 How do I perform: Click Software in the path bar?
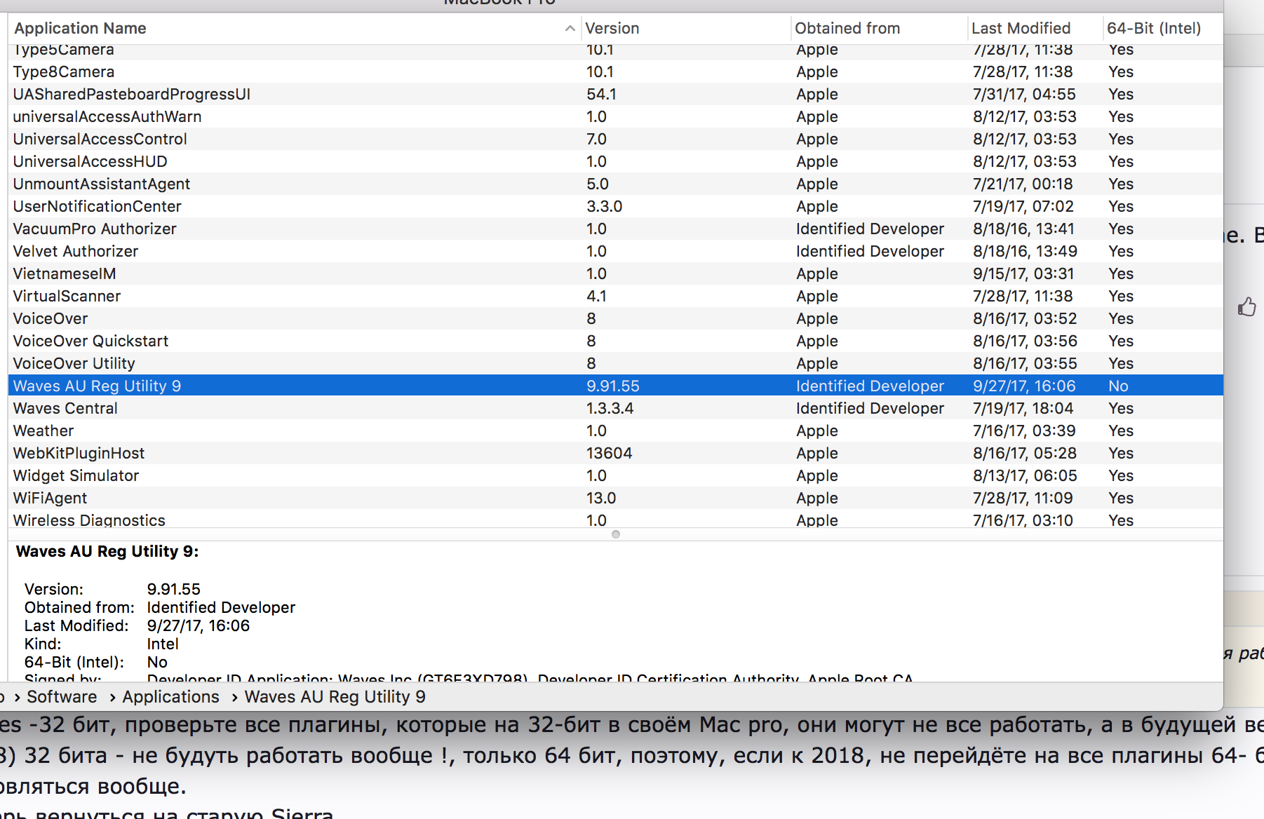62,696
